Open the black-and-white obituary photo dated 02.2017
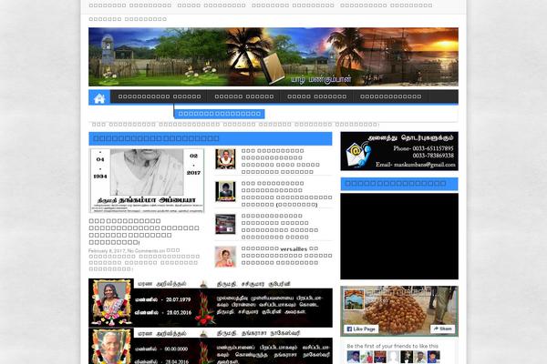This screenshot has width=547, height=364. [x=147, y=181]
